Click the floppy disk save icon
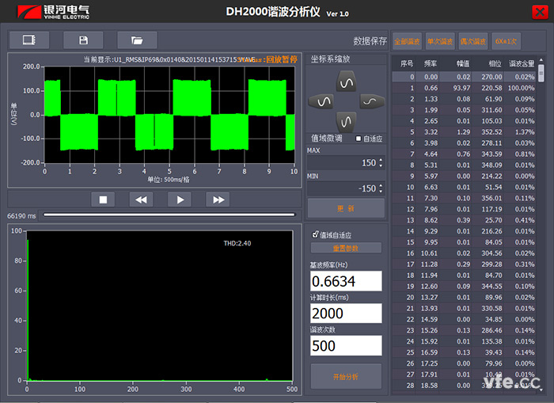 [x=83, y=40]
